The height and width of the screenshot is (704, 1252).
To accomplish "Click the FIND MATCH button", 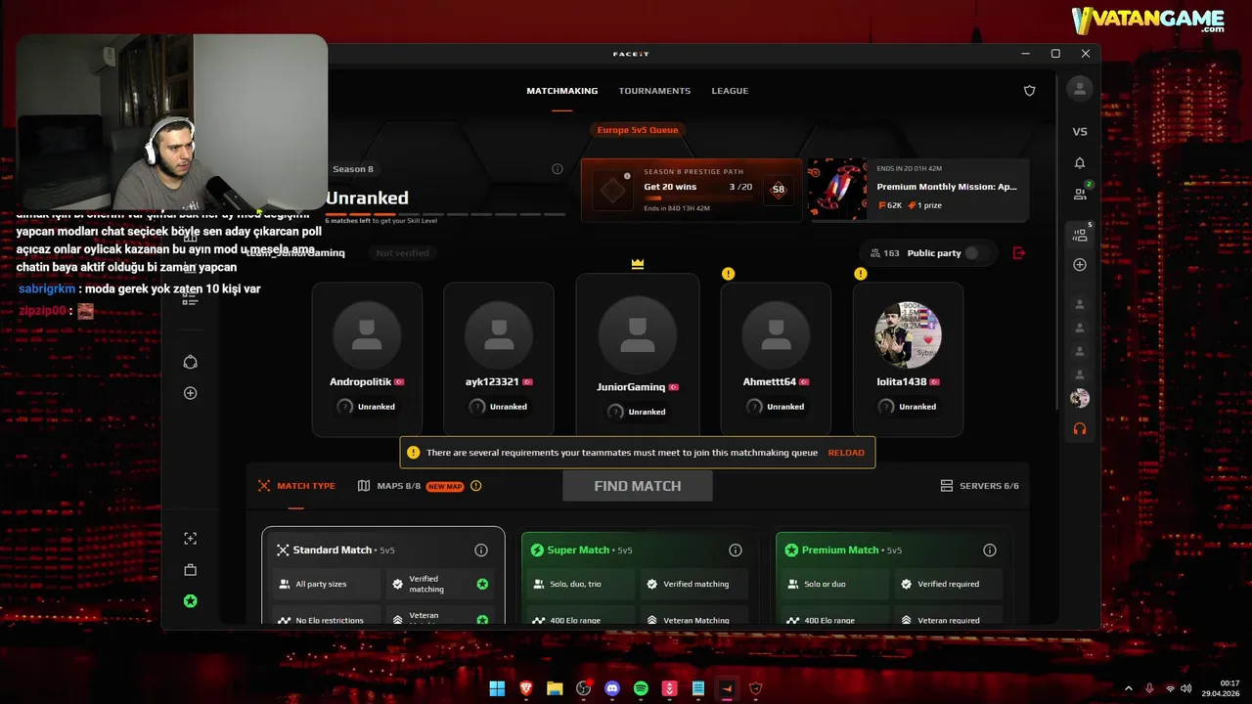I will coord(638,486).
